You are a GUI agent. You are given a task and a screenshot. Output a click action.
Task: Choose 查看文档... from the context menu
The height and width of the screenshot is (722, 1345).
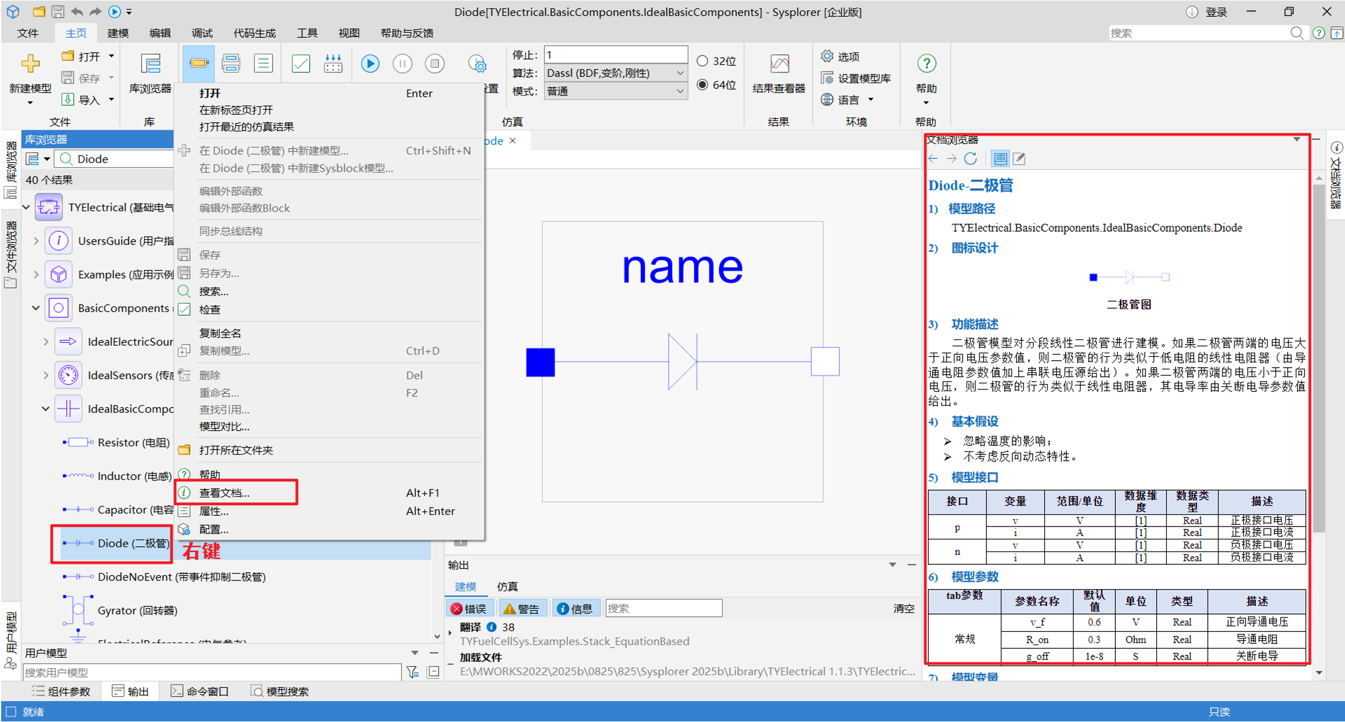click(x=224, y=493)
